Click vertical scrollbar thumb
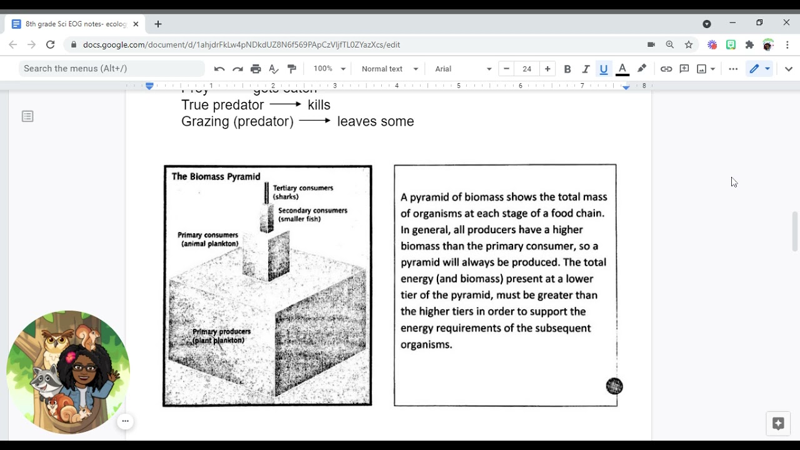The image size is (800, 450). [x=795, y=231]
